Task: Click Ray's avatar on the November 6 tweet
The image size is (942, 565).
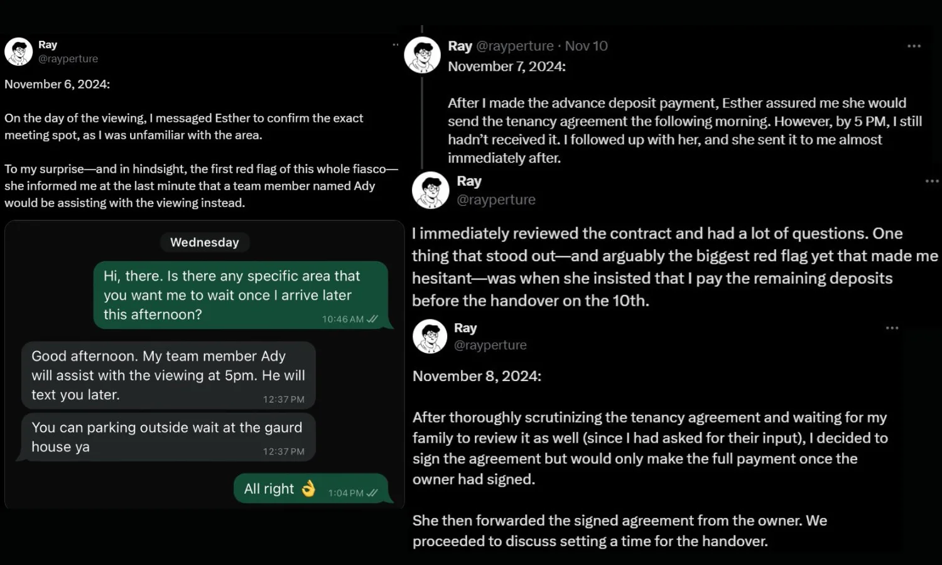Action: coord(19,51)
